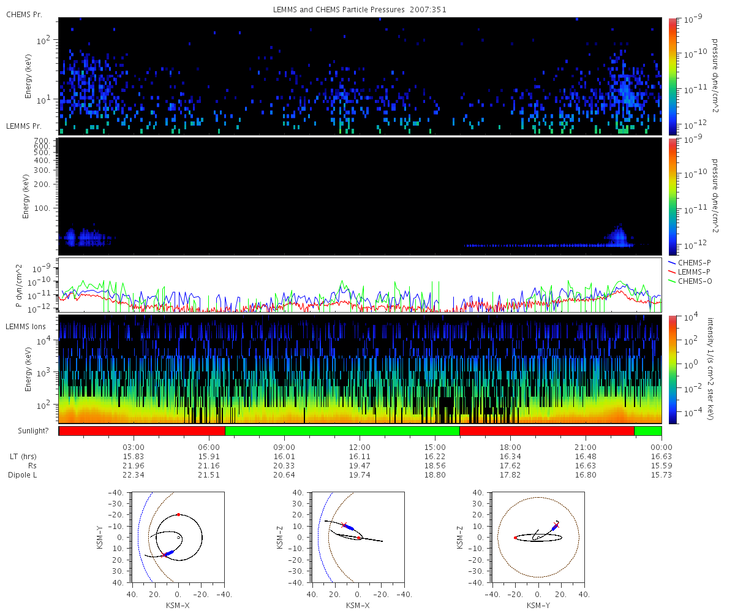Click the intensity color bar beside LEMMS Ions
Image resolution: width=735 pixels, height=613 pixels.
(673, 369)
